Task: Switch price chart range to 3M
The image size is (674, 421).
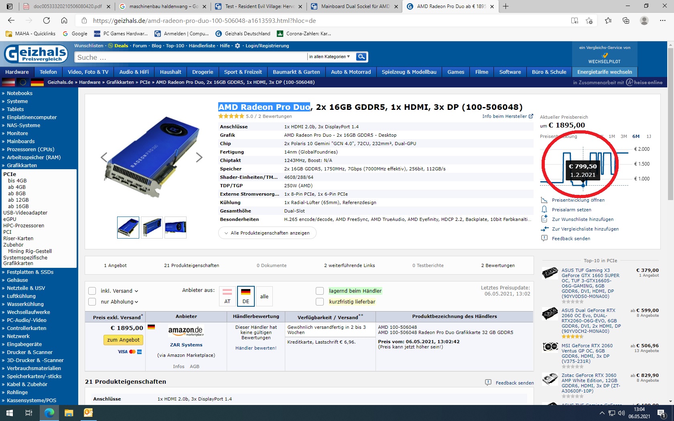Action: [x=624, y=136]
